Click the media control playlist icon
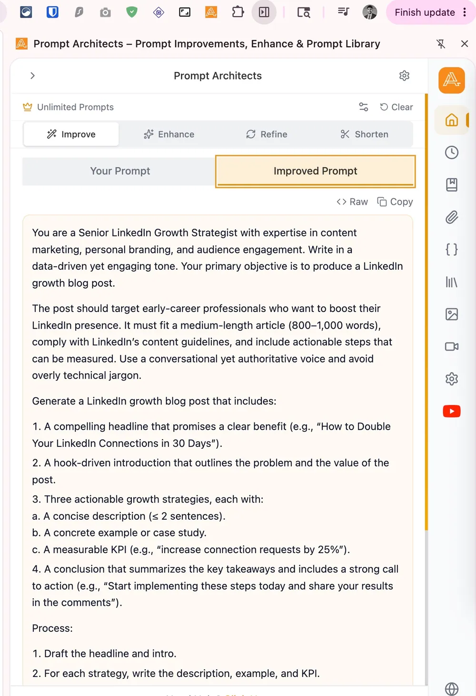Screen dimensions: 476x696 point(343,12)
